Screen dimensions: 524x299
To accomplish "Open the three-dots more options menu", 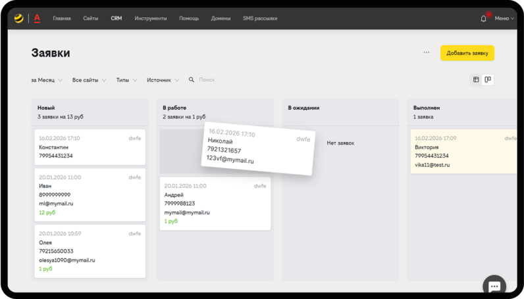I will point(427,53).
